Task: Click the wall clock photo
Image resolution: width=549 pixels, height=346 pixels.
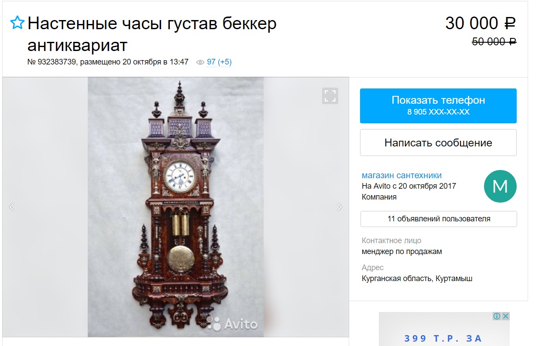Action: [175, 207]
